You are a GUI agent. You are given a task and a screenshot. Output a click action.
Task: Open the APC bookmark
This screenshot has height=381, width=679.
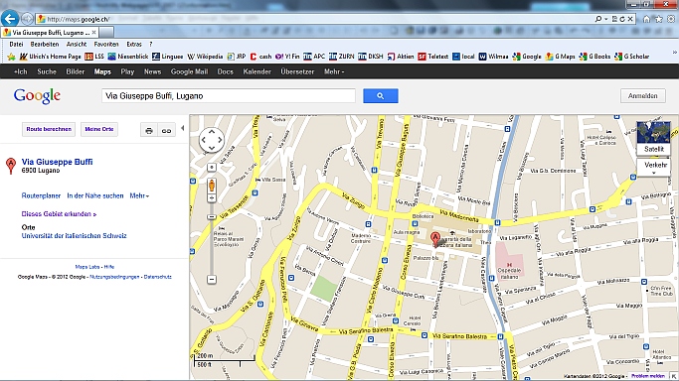314,57
